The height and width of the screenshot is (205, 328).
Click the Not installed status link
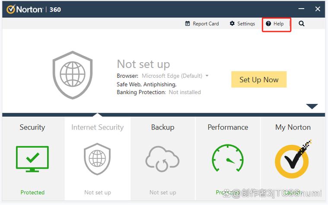[185, 92]
